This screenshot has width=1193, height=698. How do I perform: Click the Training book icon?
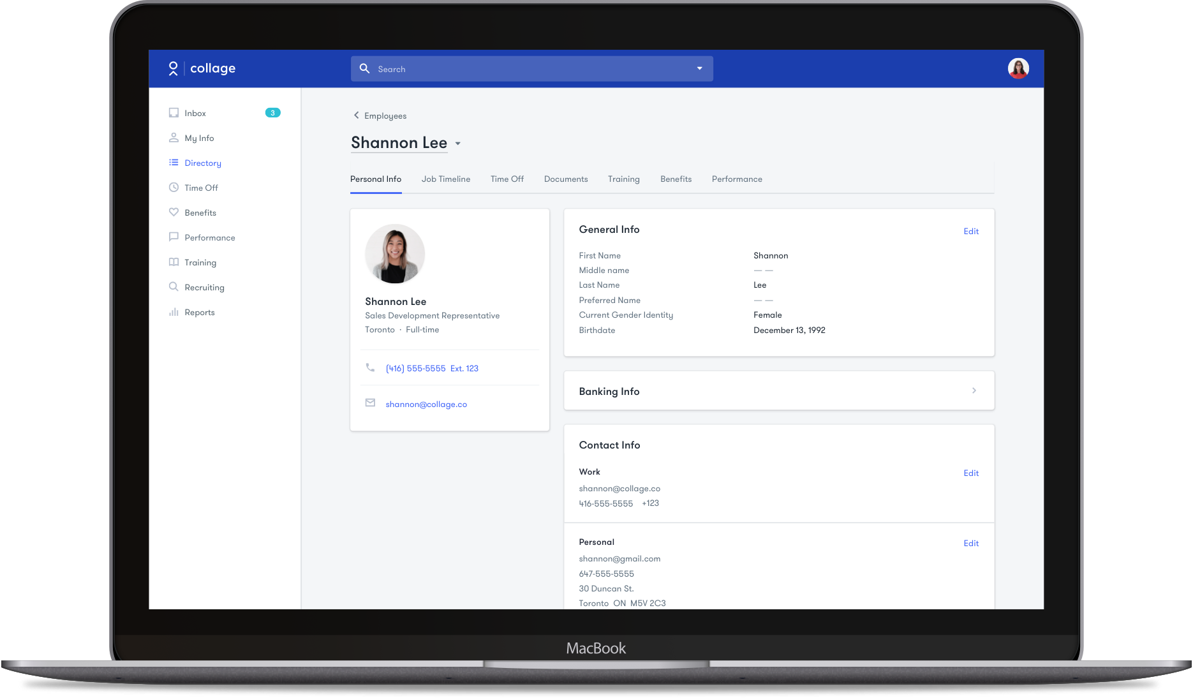(174, 262)
